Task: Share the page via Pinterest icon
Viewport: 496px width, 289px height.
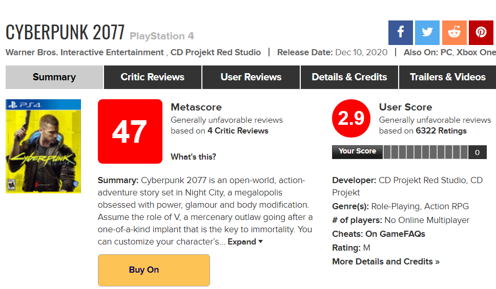Action: (481, 33)
